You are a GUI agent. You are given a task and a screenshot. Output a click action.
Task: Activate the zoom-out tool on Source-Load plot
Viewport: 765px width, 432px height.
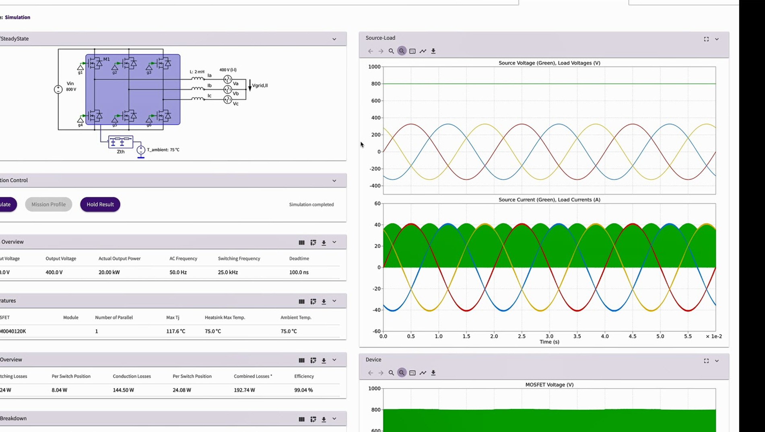click(402, 51)
